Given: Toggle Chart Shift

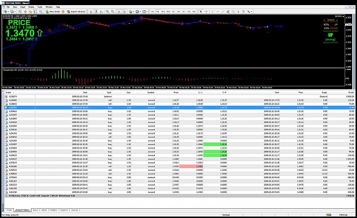Looking at the screenshot, I should coord(125,11).
